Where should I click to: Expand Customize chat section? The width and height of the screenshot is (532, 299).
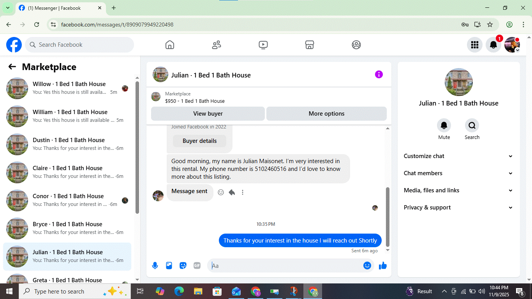458,156
